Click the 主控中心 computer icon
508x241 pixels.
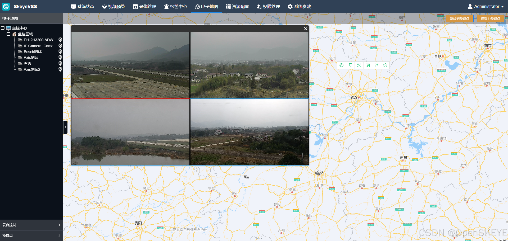click(8, 28)
